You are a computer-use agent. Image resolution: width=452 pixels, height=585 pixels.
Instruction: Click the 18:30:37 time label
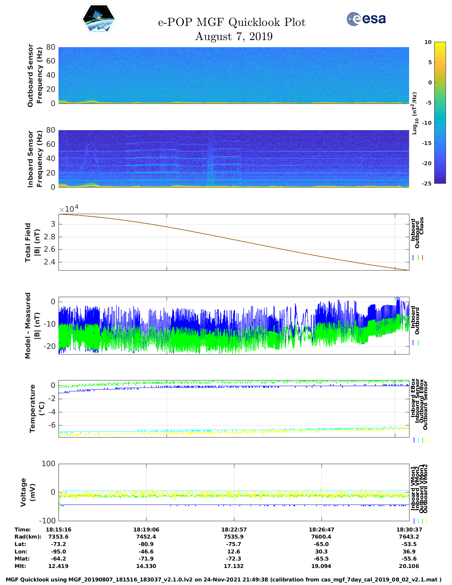pyautogui.click(x=409, y=529)
